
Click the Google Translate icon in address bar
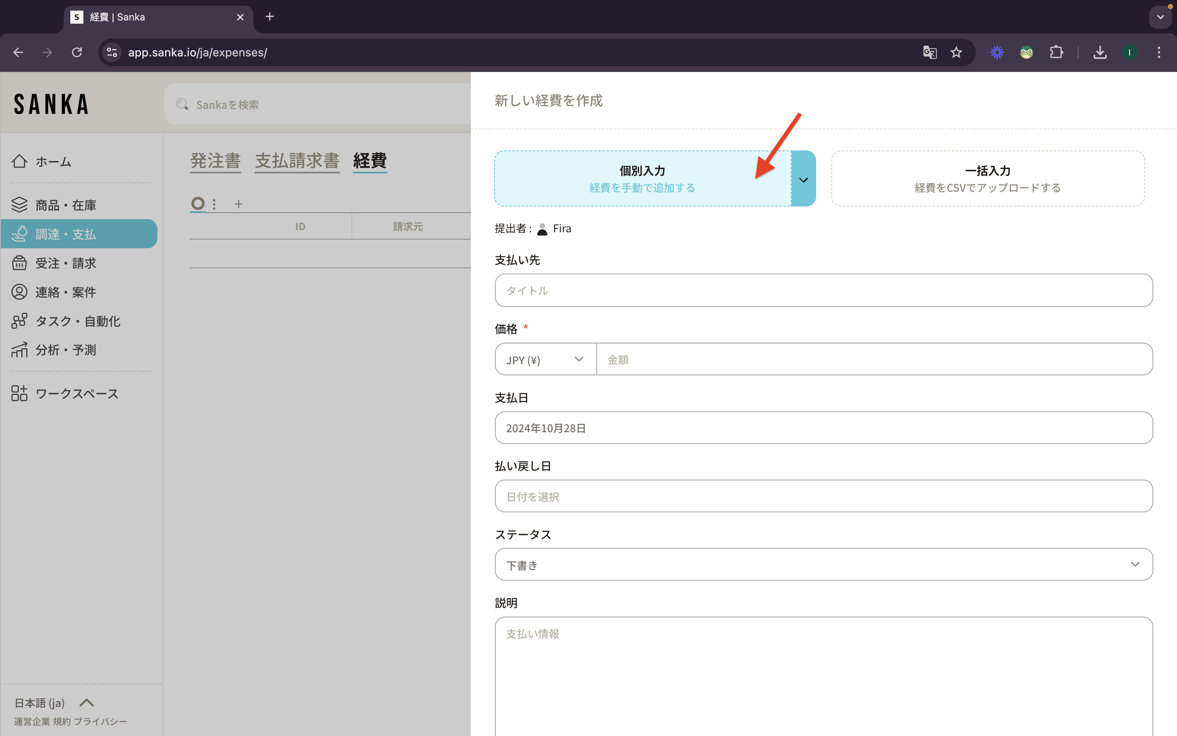[929, 52]
